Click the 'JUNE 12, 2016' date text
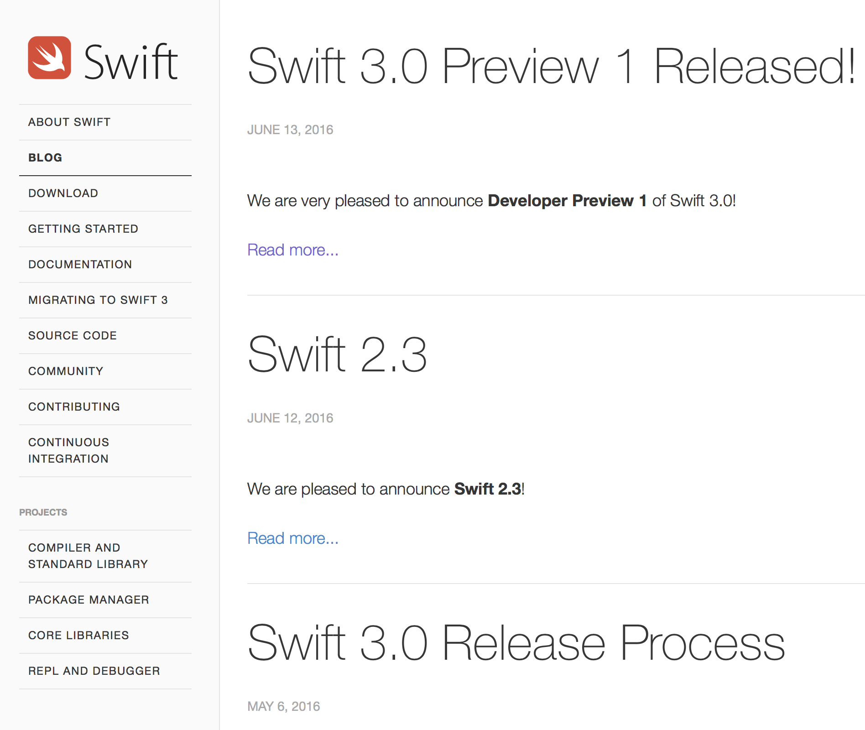The image size is (865, 730). (x=290, y=418)
